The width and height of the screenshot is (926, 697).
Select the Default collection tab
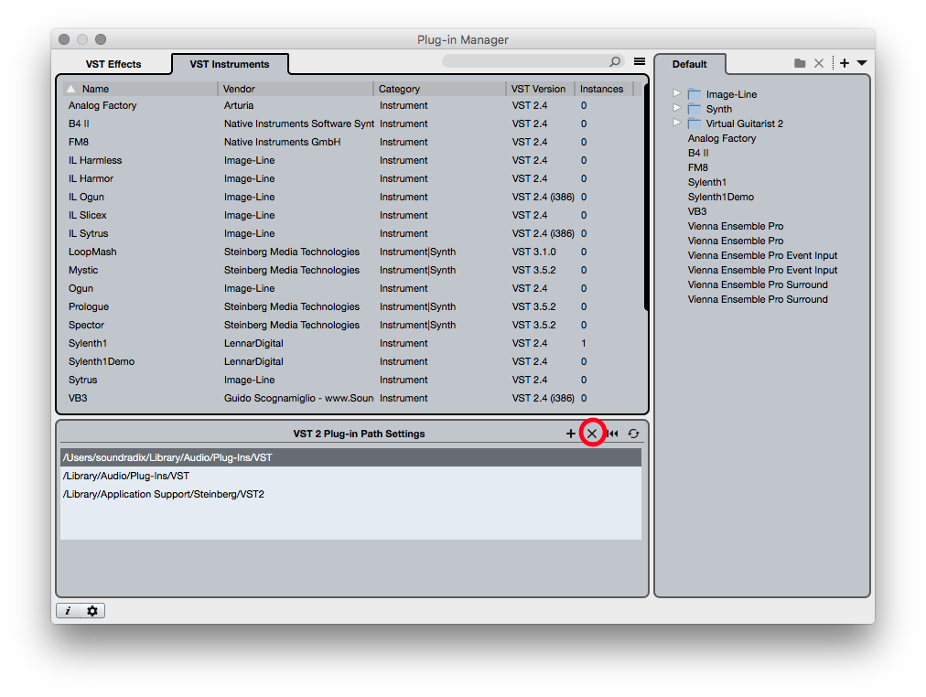[x=690, y=64]
